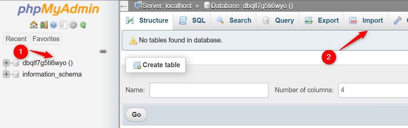The width and height of the screenshot is (408, 128).
Task: Click the link-with-main-panel chain icon
Action: 103,51
